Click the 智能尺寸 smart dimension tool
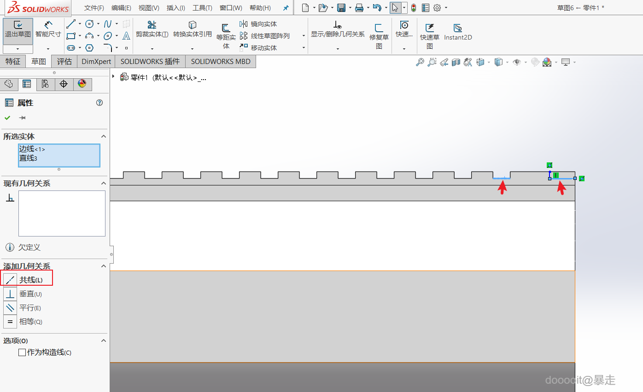Viewport: 643px width, 392px height. [48, 30]
